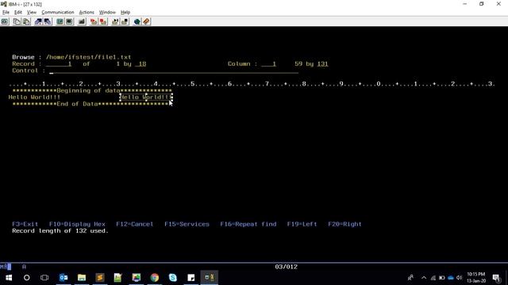Click the Record macro toolbar icon

[94, 21]
